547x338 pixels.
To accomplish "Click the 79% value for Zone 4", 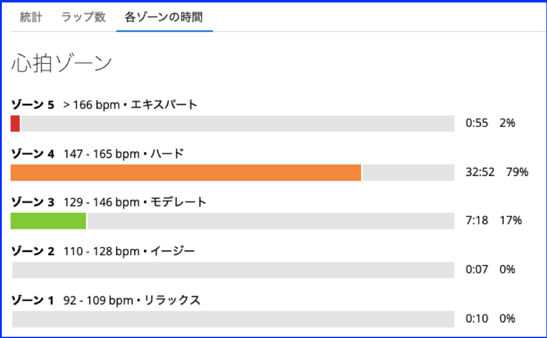I will coord(517,172).
